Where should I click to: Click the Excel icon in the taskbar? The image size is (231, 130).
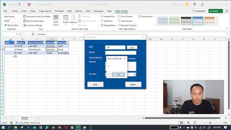78,127
